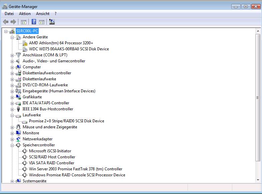The image size is (262, 194).
Task: Expand the Anschlüsse (COM & LPT) node
Action: [12, 55]
